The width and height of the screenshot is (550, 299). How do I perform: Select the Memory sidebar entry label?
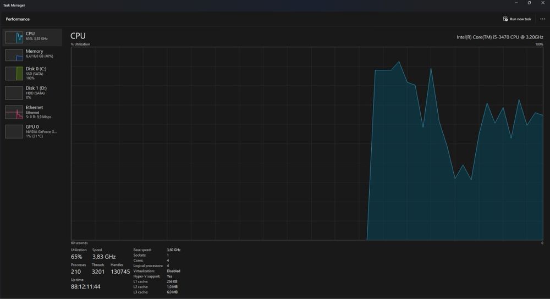[34, 51]
